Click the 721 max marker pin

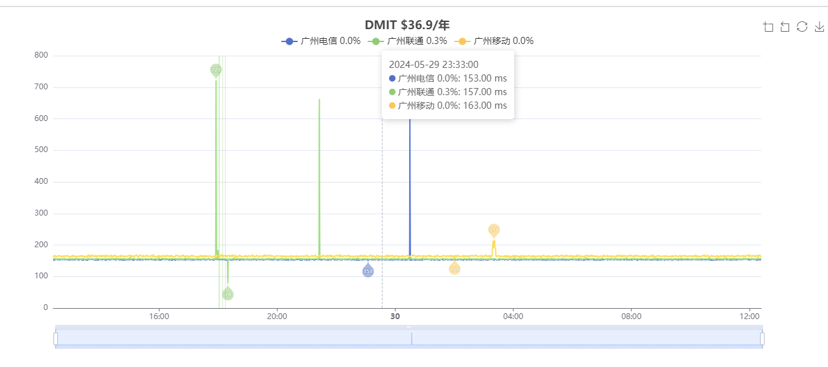pyautogui.click(x=216, y=70)
